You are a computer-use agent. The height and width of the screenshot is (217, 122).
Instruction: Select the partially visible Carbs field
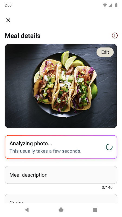tap(61, 199)
